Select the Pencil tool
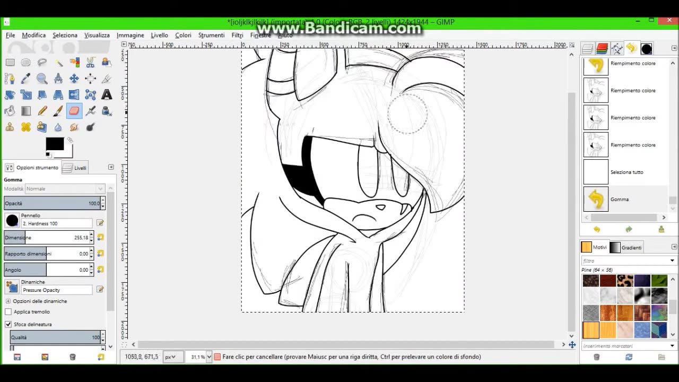The image size is (679, 382). (x=42, y=111)
